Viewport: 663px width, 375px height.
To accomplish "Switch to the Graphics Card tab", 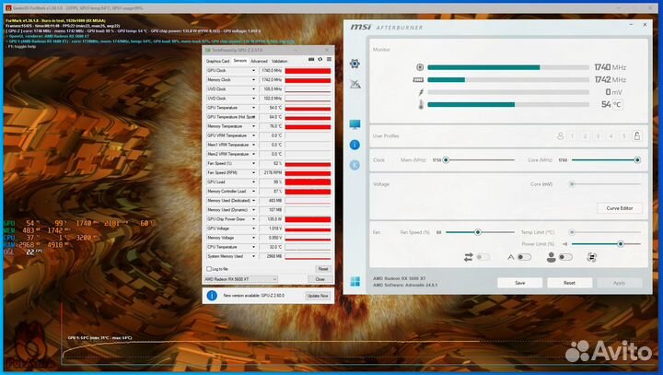I will pos(217,61).
